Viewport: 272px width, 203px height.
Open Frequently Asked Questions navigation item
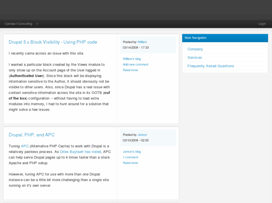(211, 66)
